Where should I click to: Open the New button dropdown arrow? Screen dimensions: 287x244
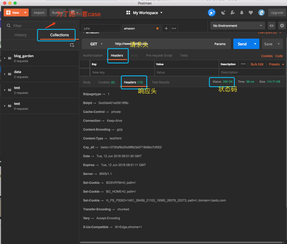coord(25,13)
